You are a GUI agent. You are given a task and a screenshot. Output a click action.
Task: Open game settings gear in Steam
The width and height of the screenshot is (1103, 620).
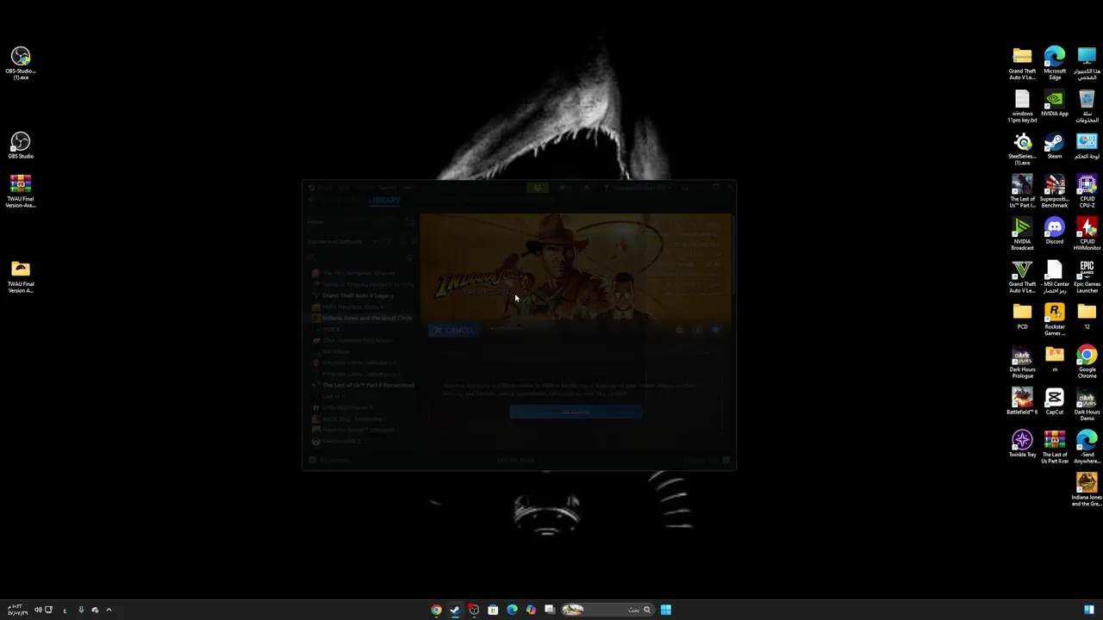click(x=679, y=330)
